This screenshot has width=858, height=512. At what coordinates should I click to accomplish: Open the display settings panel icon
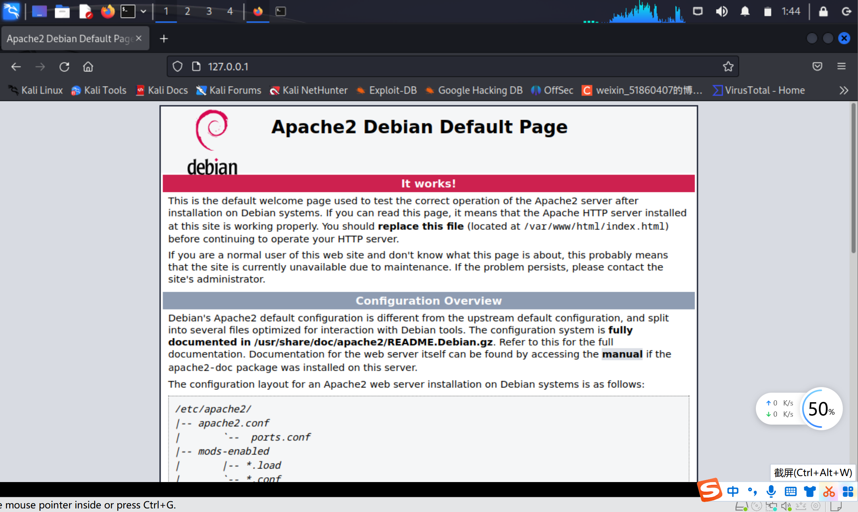(x=698, y=11)
